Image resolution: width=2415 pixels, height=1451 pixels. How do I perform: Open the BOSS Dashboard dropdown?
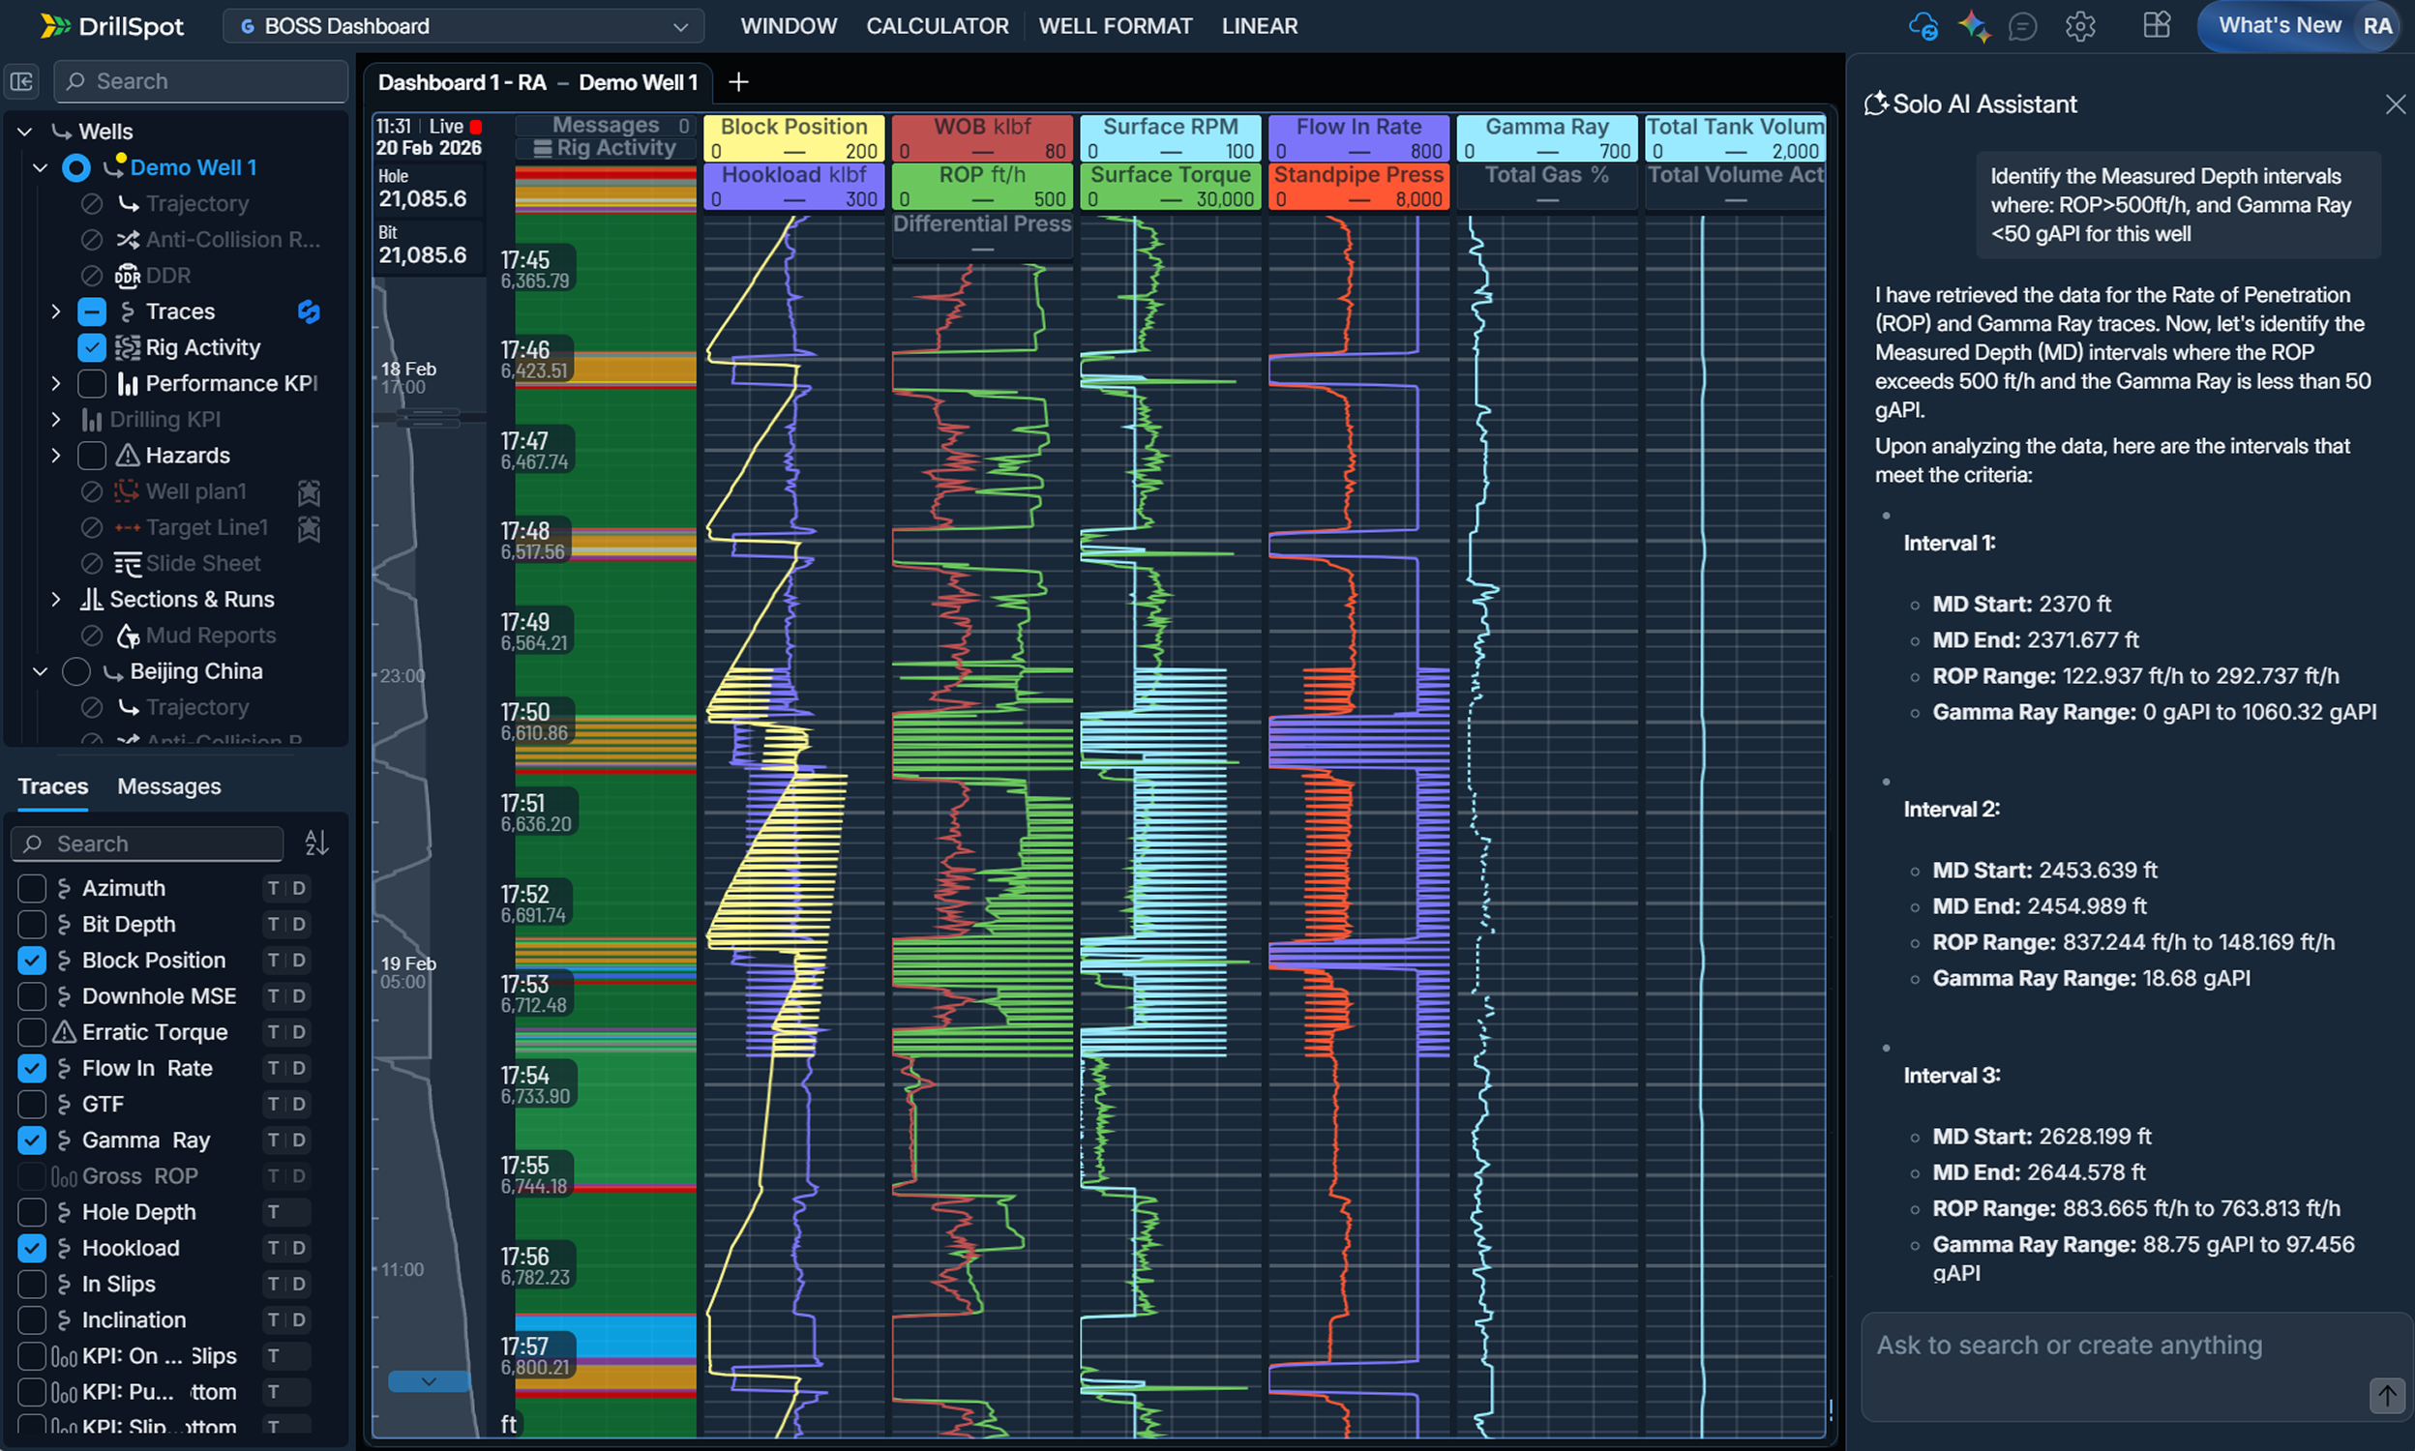click(462, 26)
